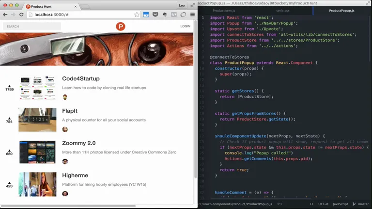Click Code4Startup thumbnail image
The width and height of the screenshot is (372, 209).
pos(37,88)
